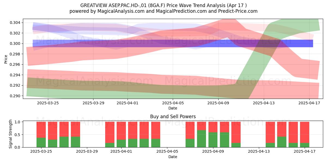Click the 2025-04-01 date tick on the price chart

[x=128, y=103]
